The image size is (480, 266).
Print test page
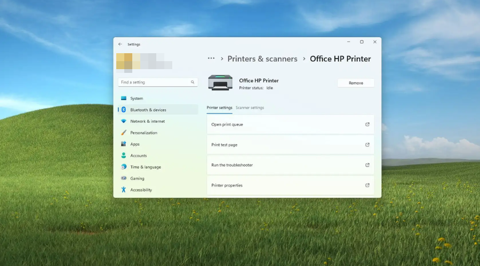(291, 145)
